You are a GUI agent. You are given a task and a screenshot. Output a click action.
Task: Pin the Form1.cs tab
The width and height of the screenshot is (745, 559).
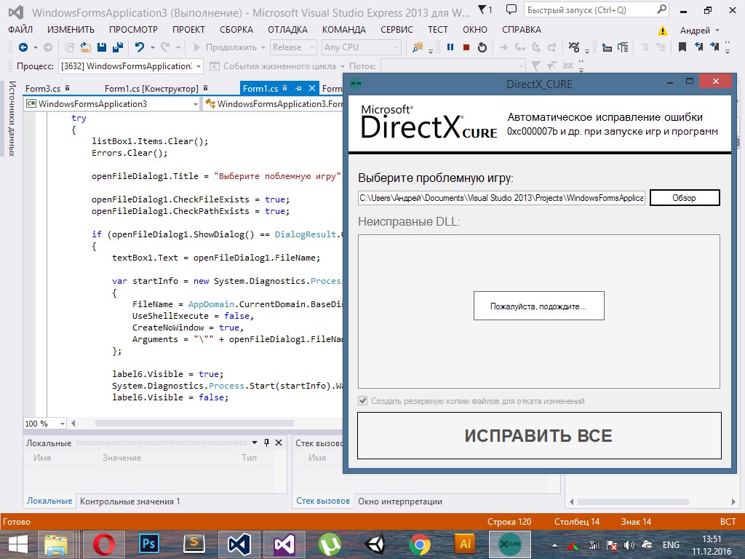pyautogui.click(x=298, y=88)
